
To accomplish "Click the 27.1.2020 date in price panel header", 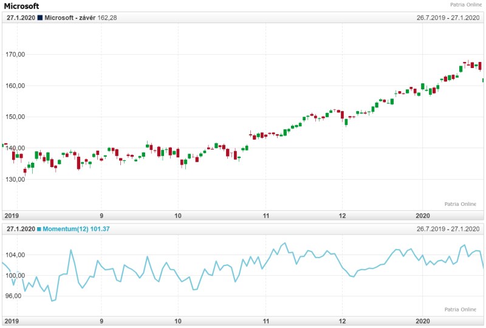I will (x=21, y=18).
